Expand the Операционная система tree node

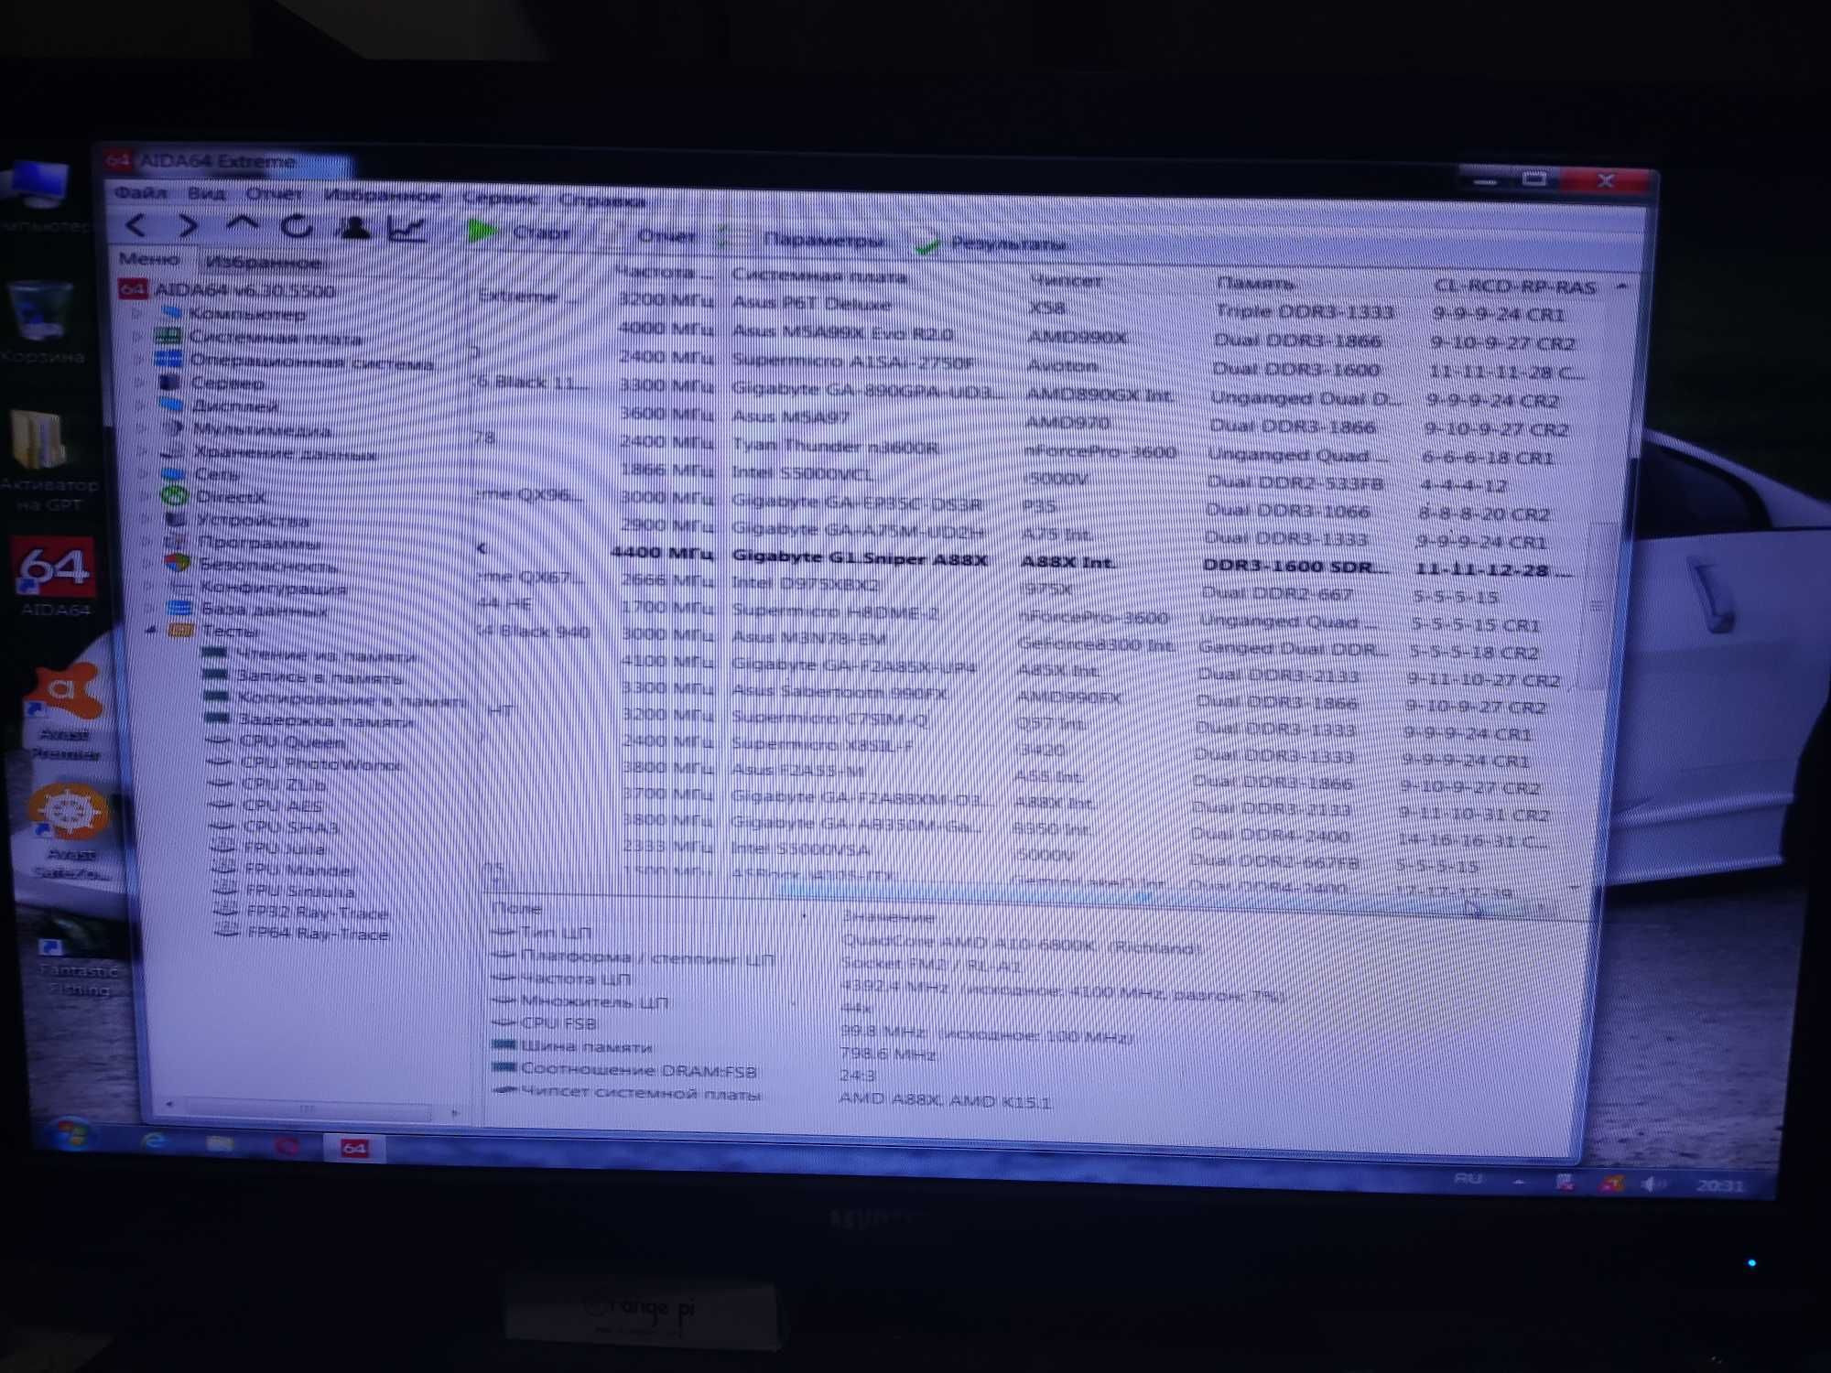coord(139,360)
